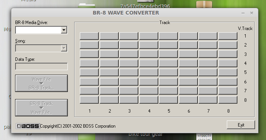266x140 pixels.
Task: Click the 'bike tour gear' desktop label
Action: pos(145,135)
